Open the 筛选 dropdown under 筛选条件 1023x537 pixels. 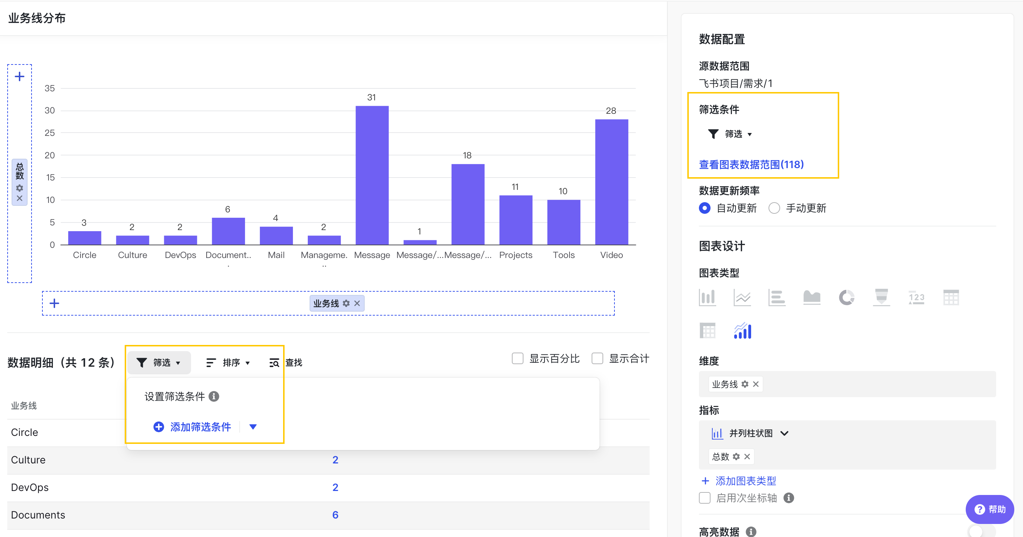tap(730, 134)
